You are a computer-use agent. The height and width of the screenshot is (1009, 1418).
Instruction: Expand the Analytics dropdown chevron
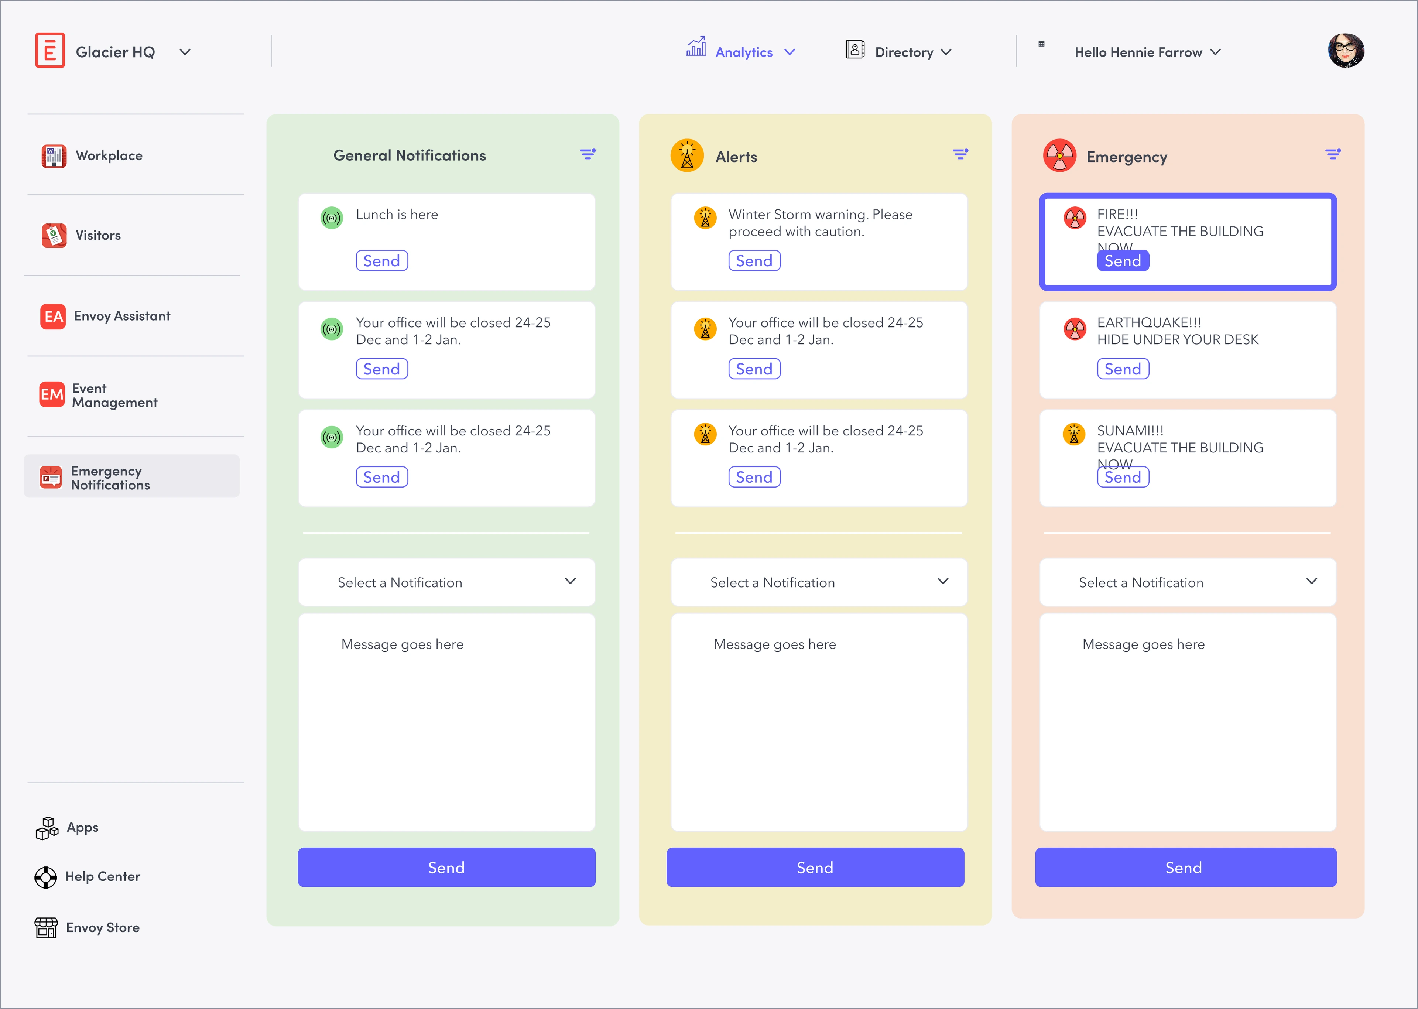tap(790, 52)
